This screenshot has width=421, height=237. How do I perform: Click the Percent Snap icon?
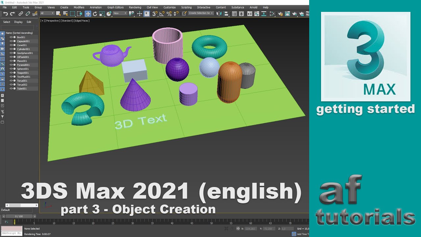[x=169, y=13]
